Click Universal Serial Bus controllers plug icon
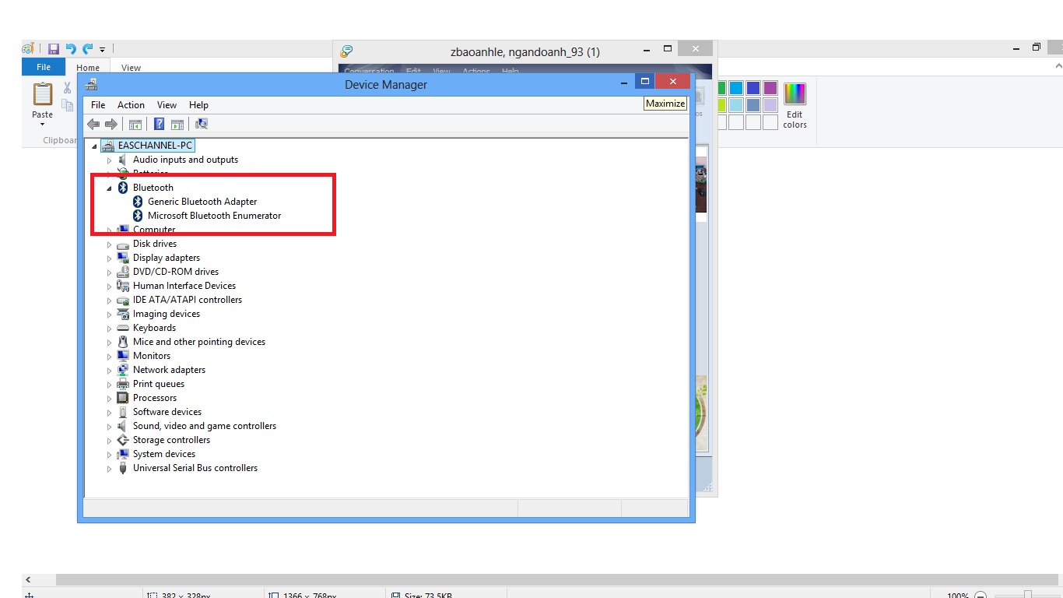 [x=123, y=468]
